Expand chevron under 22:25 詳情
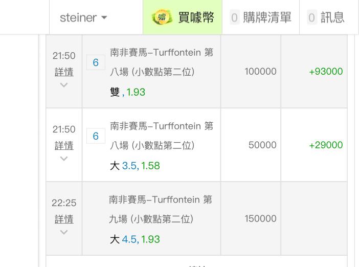The width and height of the screenshot is (359, 267). point(64,232)
